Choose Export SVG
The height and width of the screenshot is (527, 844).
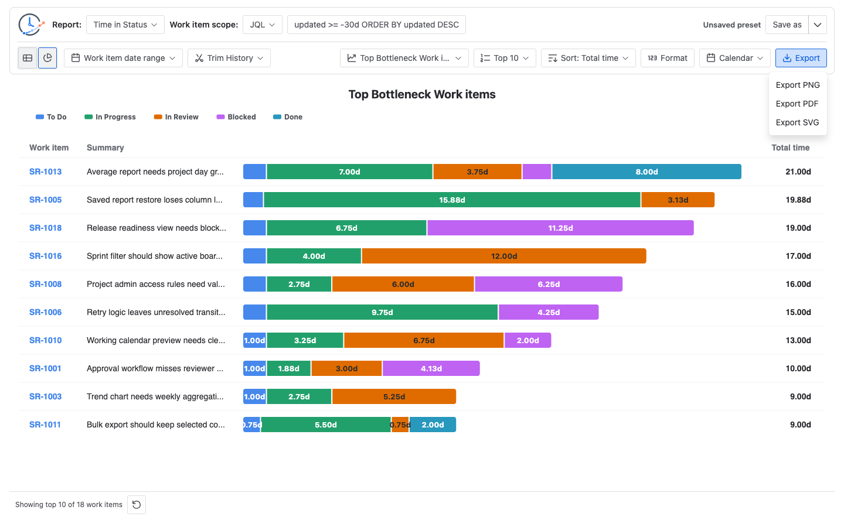pyautogui.click(x=798, y=122)
